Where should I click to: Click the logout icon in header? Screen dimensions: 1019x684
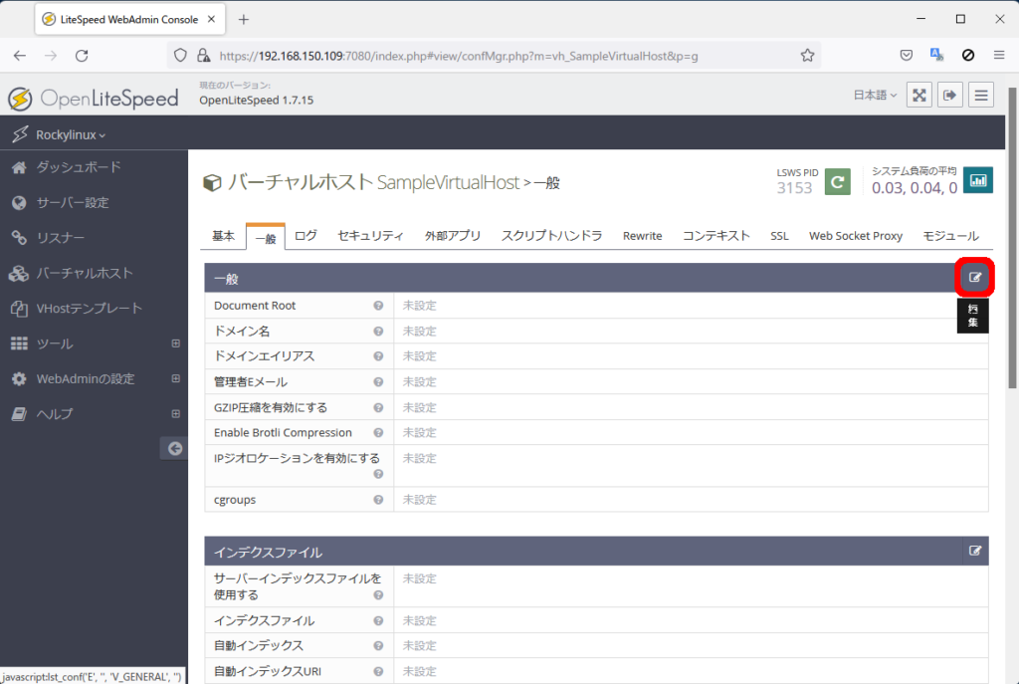(950, 96)
